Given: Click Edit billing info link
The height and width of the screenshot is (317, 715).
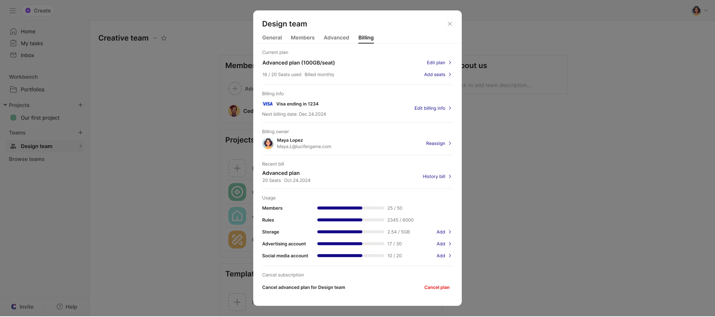Looking at the screenshot, I should pyautogui.click(x=430, y=108).
